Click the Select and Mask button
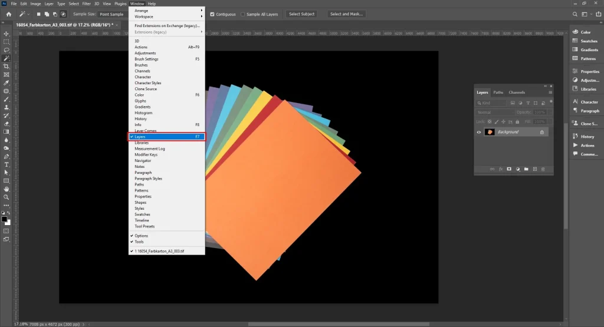Viewport: 604px width, 327px height. pos(347,14)
